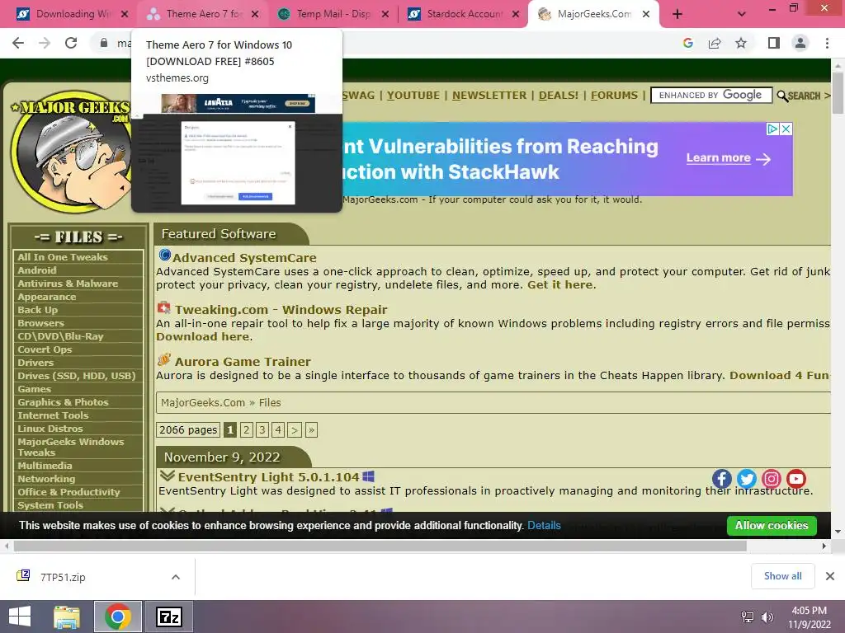Viewport: 845px width, 633px height.
Task: Open the Google icon in the address bar
Action: click(x=687, y=43)
